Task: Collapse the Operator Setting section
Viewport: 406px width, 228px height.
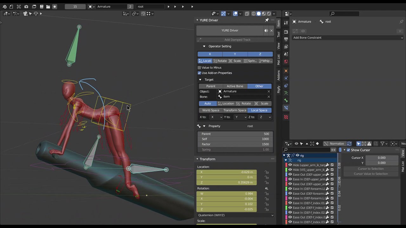Action: pos(204,46)
